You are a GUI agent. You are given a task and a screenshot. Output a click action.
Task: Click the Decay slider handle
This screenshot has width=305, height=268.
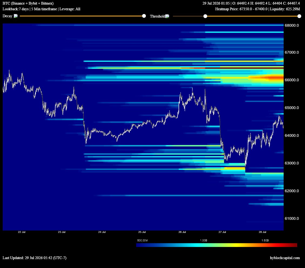point(144,16)
